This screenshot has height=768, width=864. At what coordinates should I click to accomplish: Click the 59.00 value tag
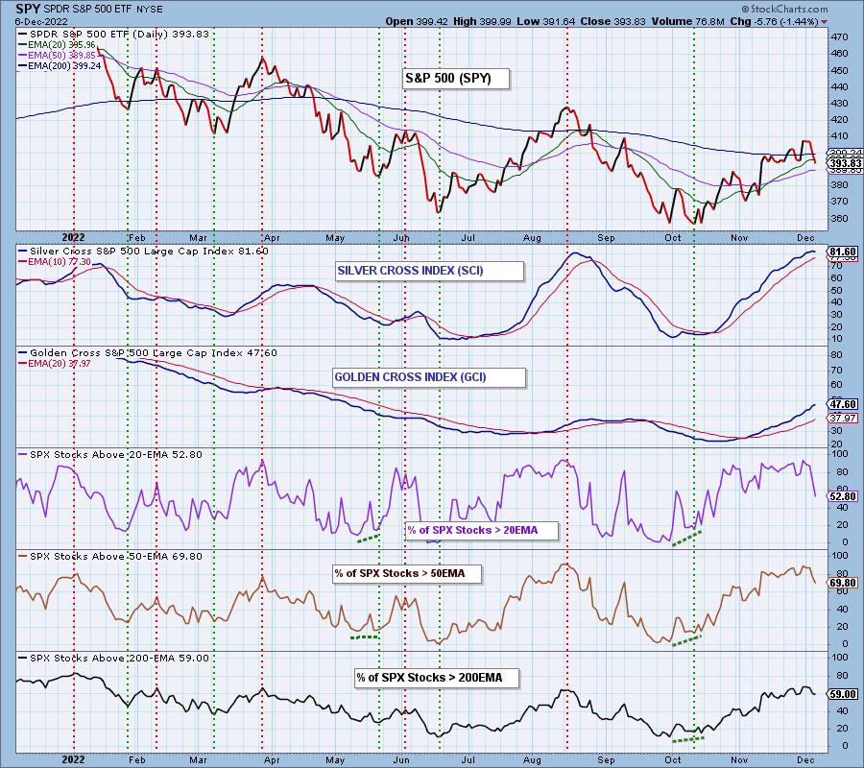point(843,694)
